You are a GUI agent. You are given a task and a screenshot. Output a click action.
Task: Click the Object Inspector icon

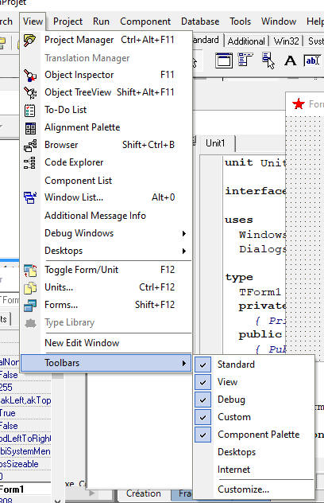30,76
